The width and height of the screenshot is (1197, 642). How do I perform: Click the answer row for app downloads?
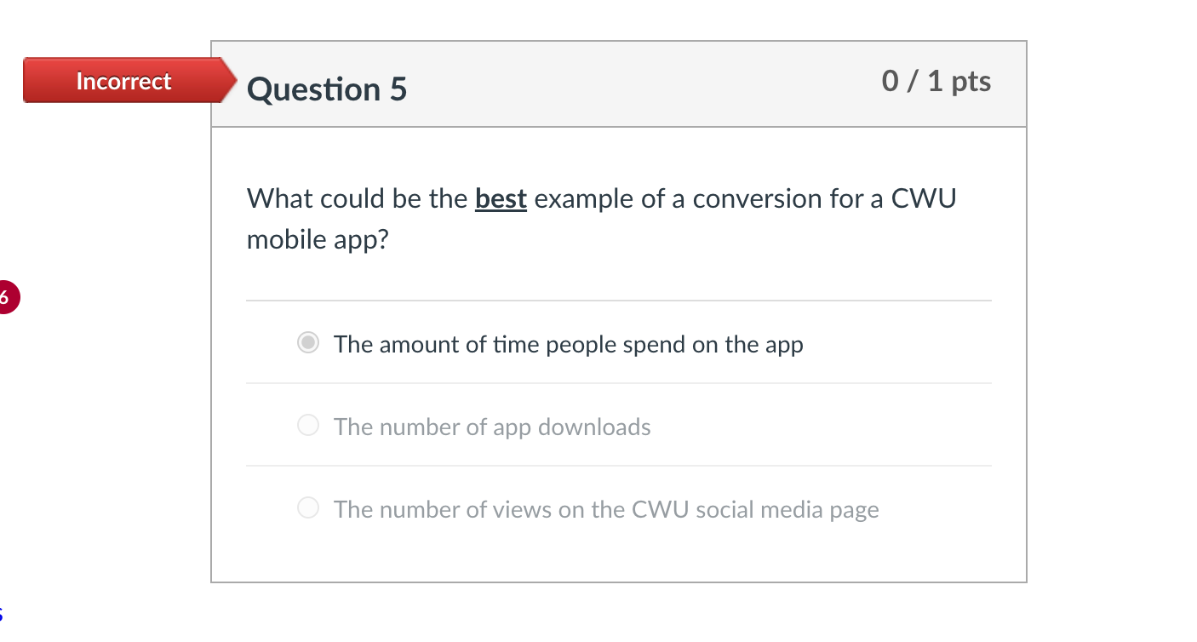click(x=492, y=426)
